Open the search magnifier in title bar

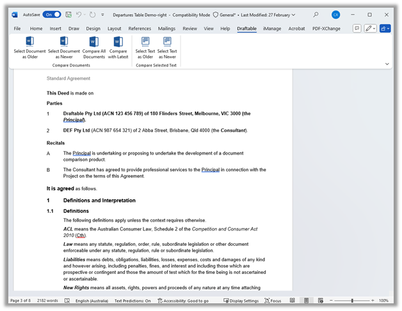pos(316,15)
